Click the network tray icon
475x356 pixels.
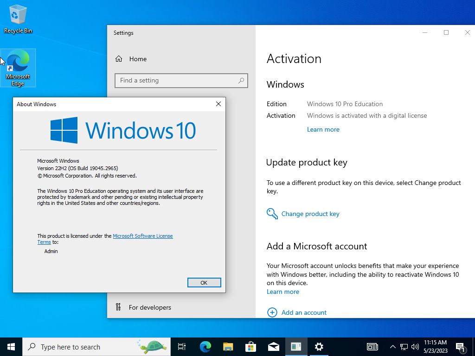point(404,347)
